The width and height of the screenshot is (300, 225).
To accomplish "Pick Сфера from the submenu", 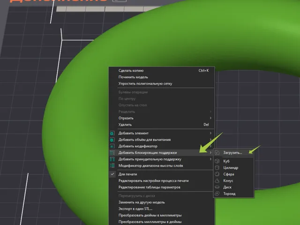I will point(233,174).
